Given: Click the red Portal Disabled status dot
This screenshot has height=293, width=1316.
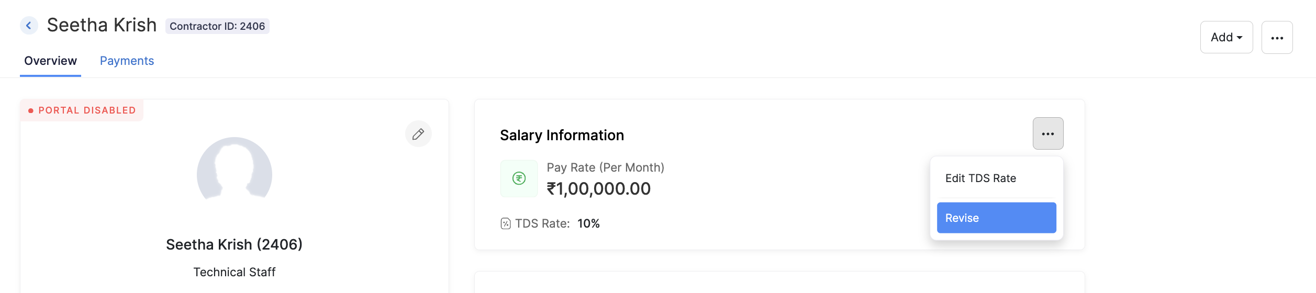Looking at the screenshot, I should pos(31,111).
